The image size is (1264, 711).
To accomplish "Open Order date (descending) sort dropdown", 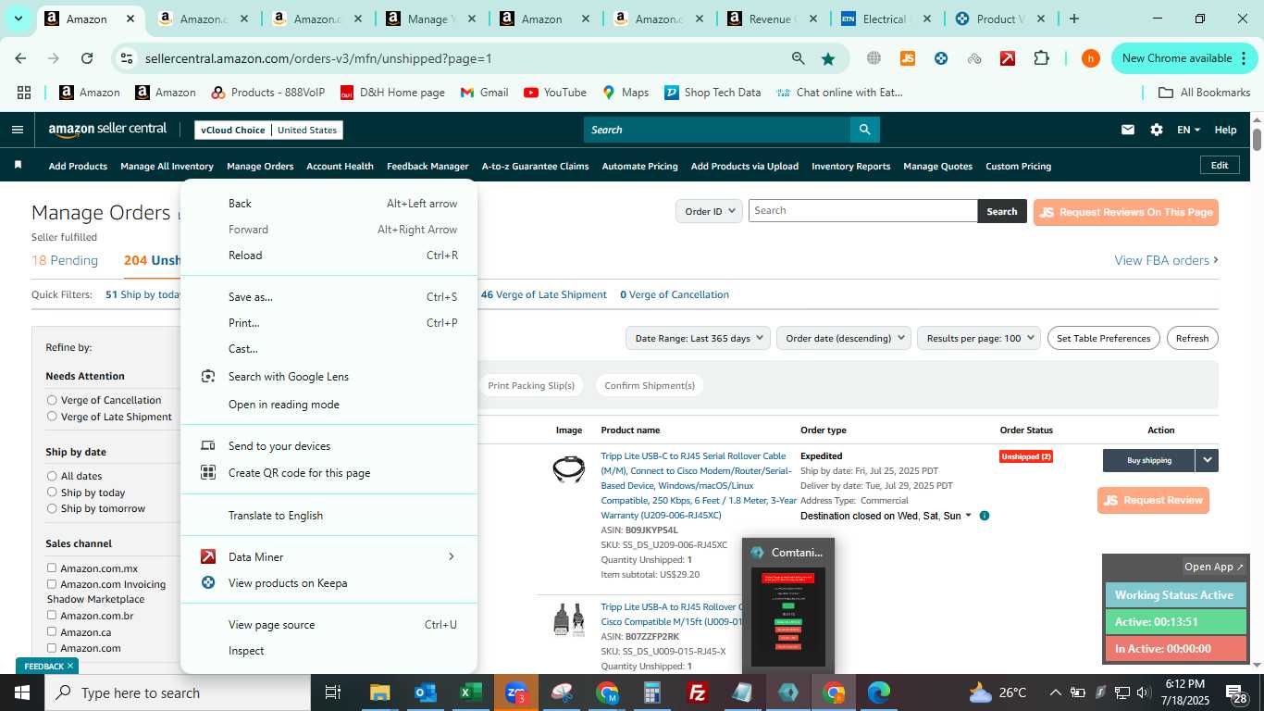I will coord(844,338).
